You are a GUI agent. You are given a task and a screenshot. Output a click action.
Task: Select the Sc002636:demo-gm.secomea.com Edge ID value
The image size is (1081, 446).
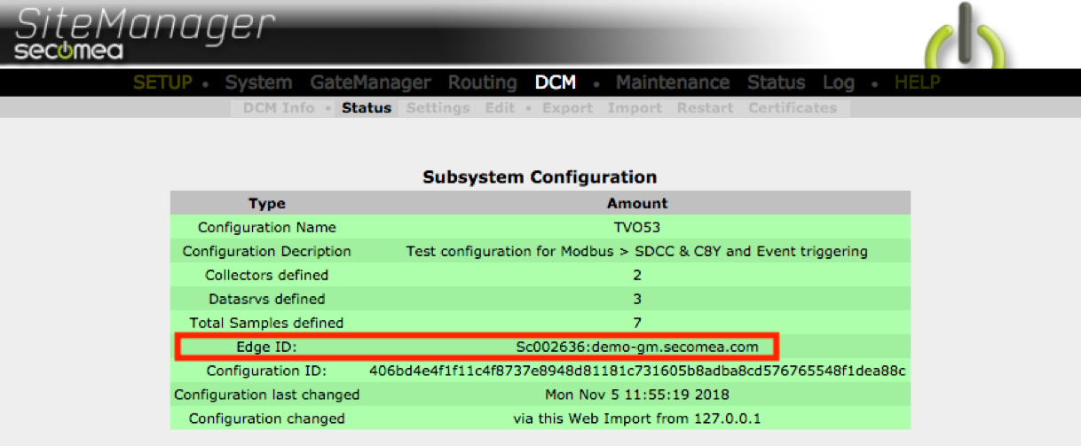coord(637,347)
